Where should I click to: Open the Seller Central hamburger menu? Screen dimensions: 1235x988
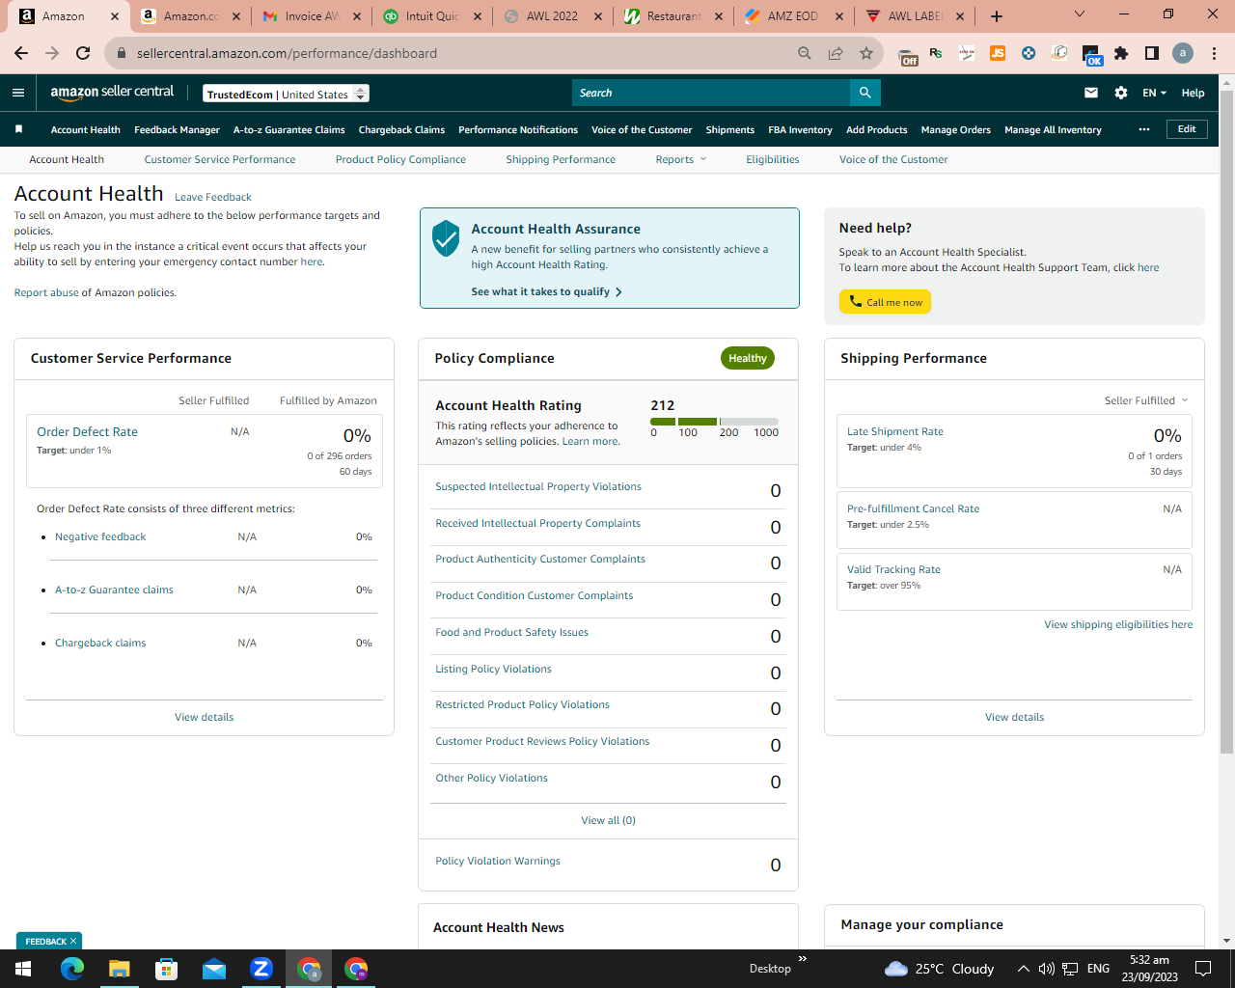click(x=18, y=93)
